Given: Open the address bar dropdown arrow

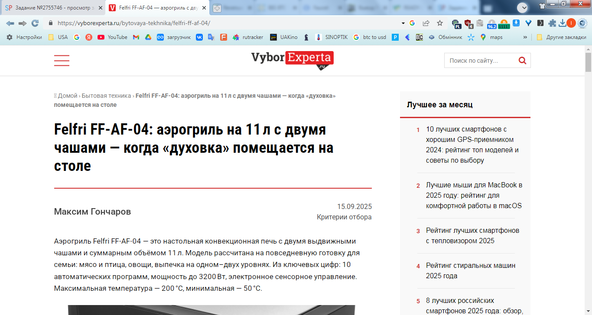Looking at the screenshot, I should (x=403, y=23).
